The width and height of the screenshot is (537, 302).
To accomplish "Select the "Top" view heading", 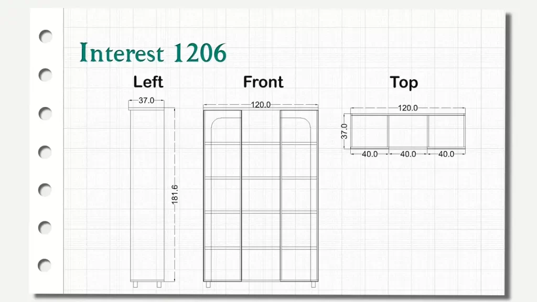I will 404,82.
